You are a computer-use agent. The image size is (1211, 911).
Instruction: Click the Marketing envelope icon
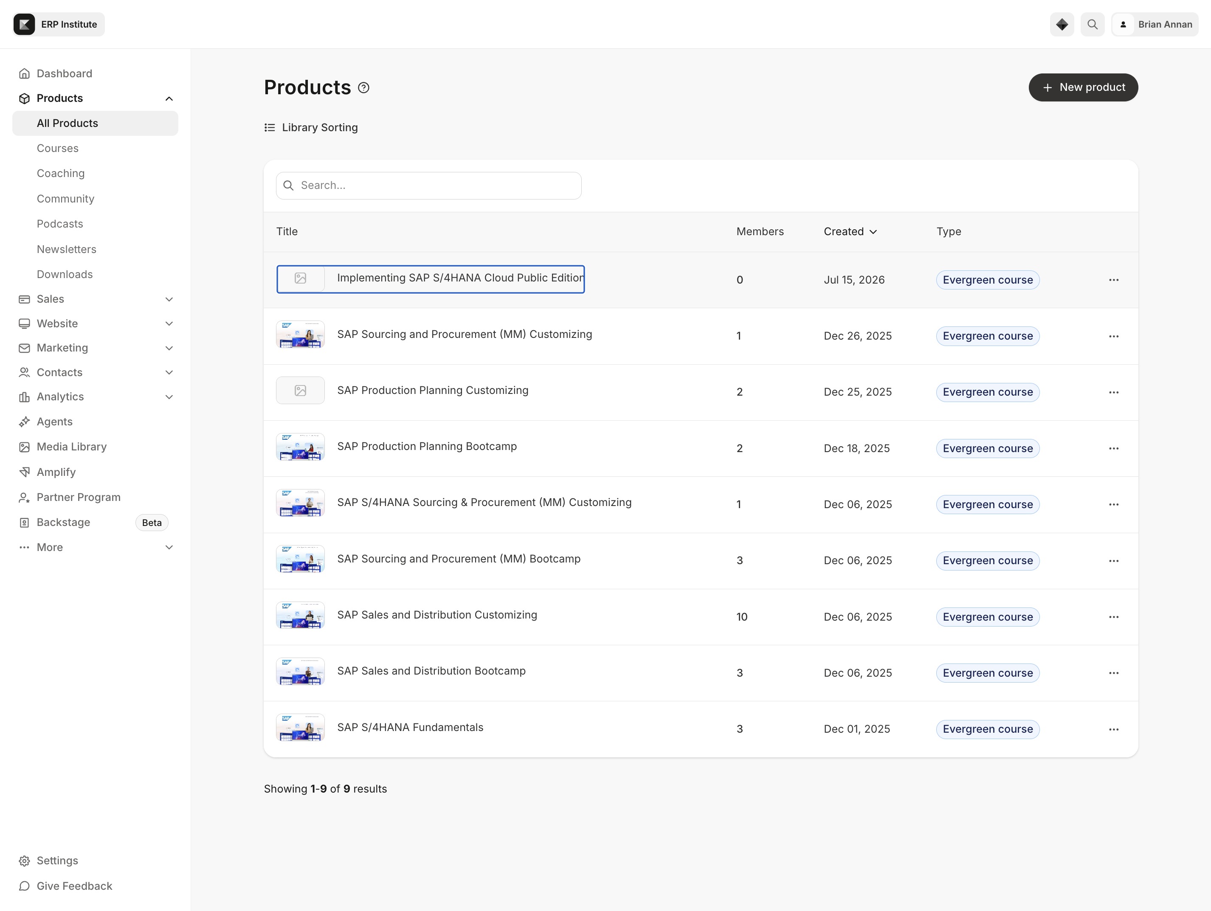point(24,348)
